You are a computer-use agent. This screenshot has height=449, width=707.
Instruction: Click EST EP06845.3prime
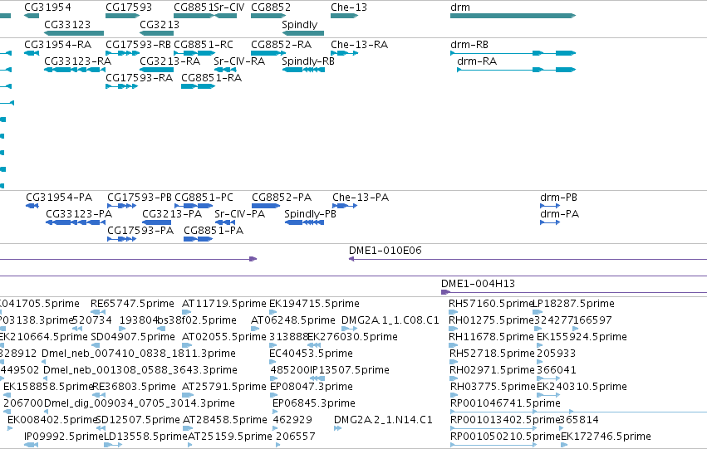pyautogui.click(x=275, y=412)
